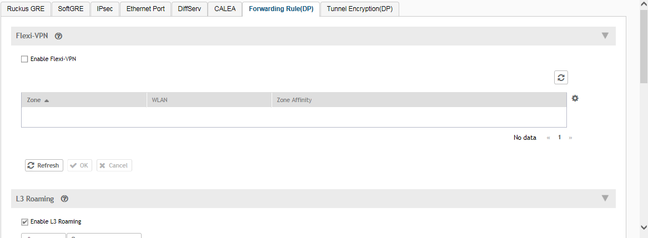The height and width of the screenshot is (238, 648).
Task: Click the OK button
Action: (79, 165)
